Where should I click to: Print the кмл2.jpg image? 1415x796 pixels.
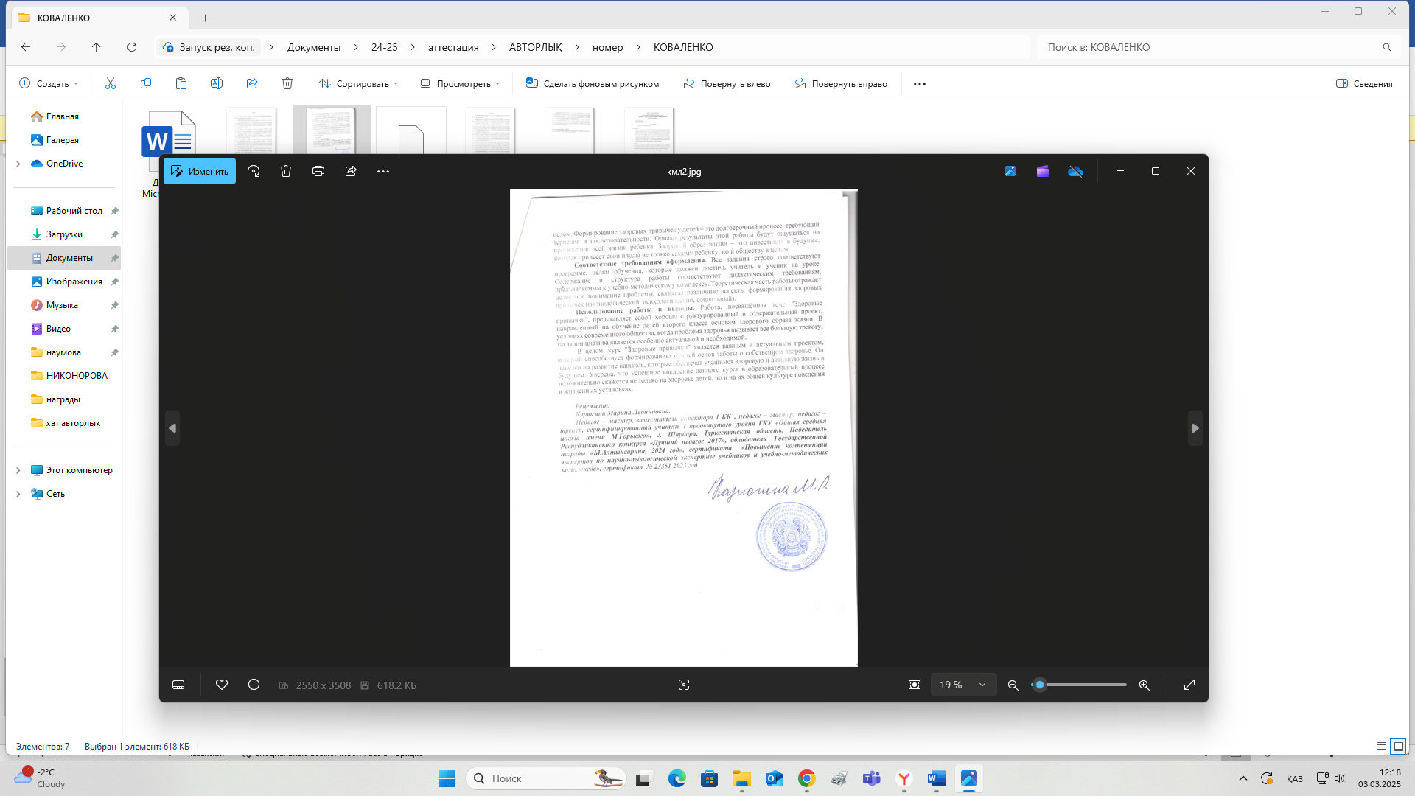point(318,171)
